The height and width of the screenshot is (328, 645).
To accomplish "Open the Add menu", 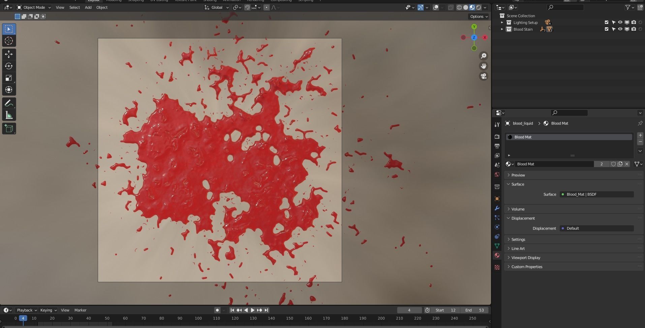I will (x=88, y=7).
